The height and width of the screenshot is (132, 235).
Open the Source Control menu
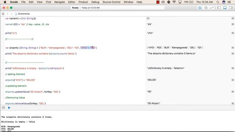click(111, 2)
